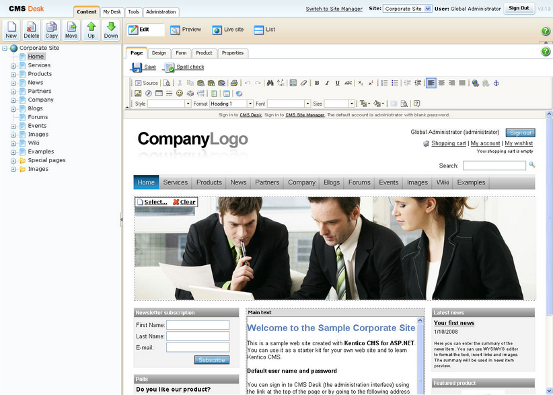Click the Insert Anchor icon
Screen dimensions: 553x395
point(496,83)
